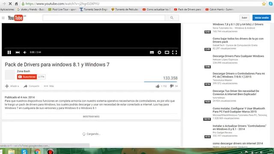Screen dimensions: 274x154
Task: Skip to the next video
Action: click(x=18, y=52)
